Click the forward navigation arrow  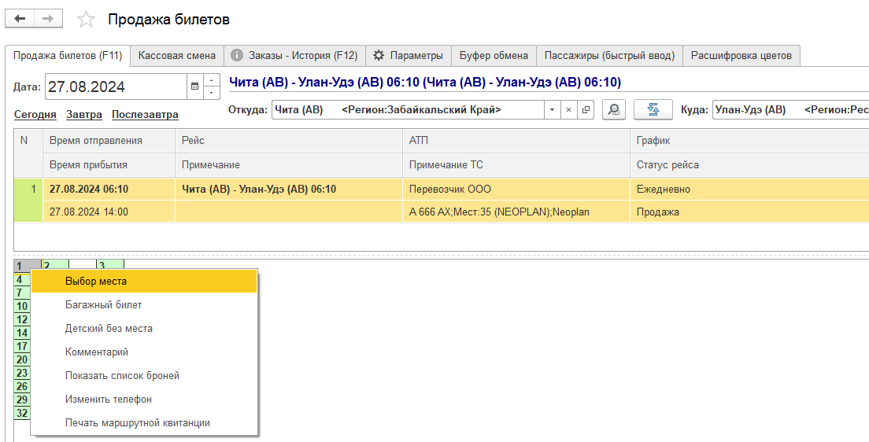click(48, 19)
